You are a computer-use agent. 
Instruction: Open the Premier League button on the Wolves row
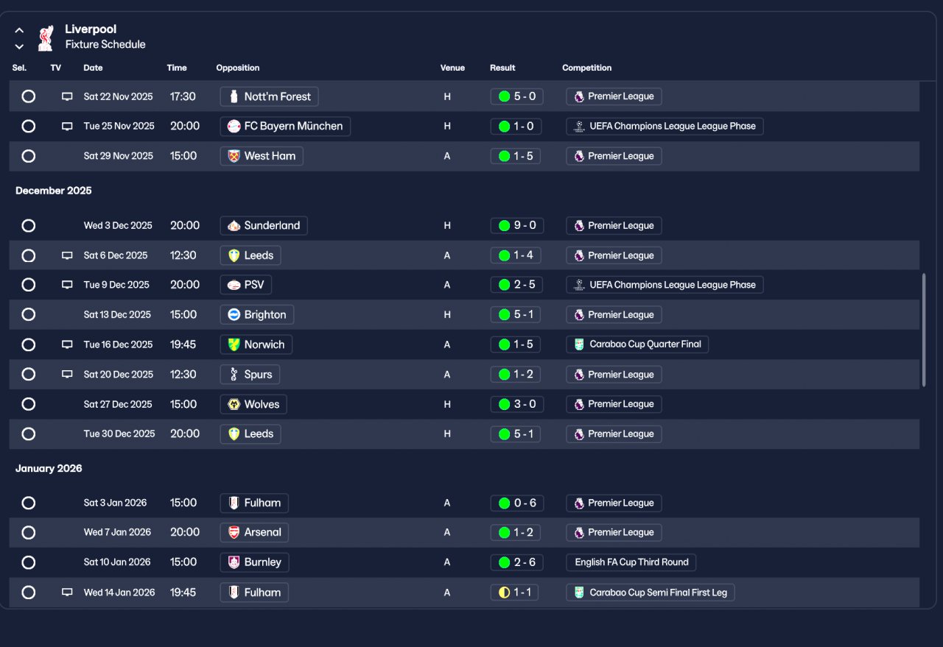coord(614,404)
